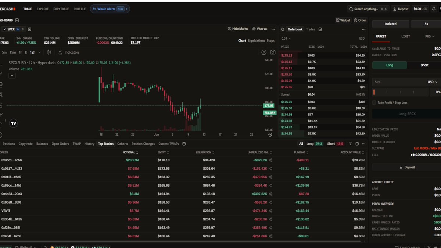
Task: Reset chart scale target icon
Action: click(x=270, y=135)
